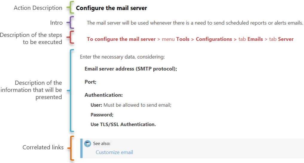Select Tools in the red menu path
Image resolution: width=304 pixels, height=163 pixels.
183,39
